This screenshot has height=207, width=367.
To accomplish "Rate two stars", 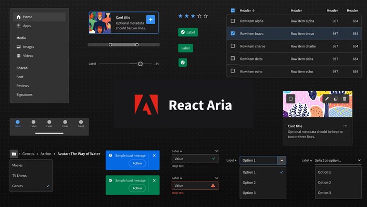I will coord(186,16).
